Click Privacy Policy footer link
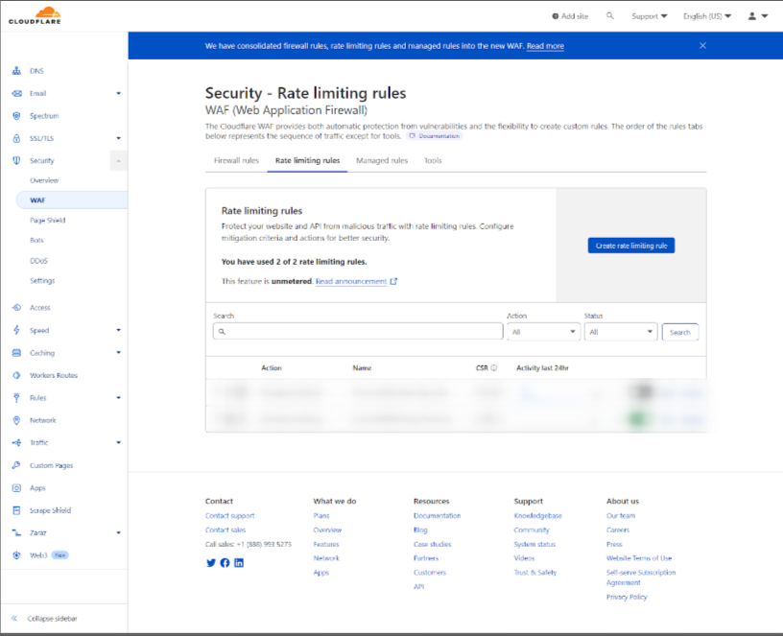783x636 pixels. point(627,597)
